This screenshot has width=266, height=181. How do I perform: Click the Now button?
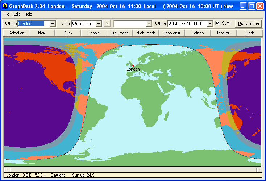(x=42, y=33)
